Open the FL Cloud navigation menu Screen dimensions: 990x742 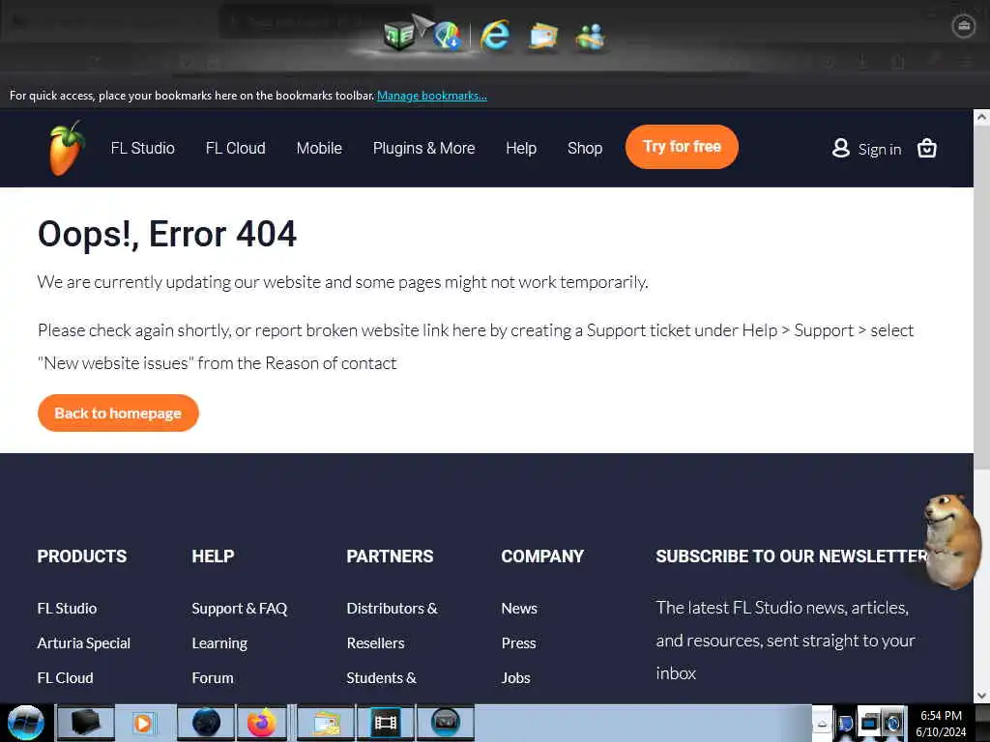click(x=236, y=148)
